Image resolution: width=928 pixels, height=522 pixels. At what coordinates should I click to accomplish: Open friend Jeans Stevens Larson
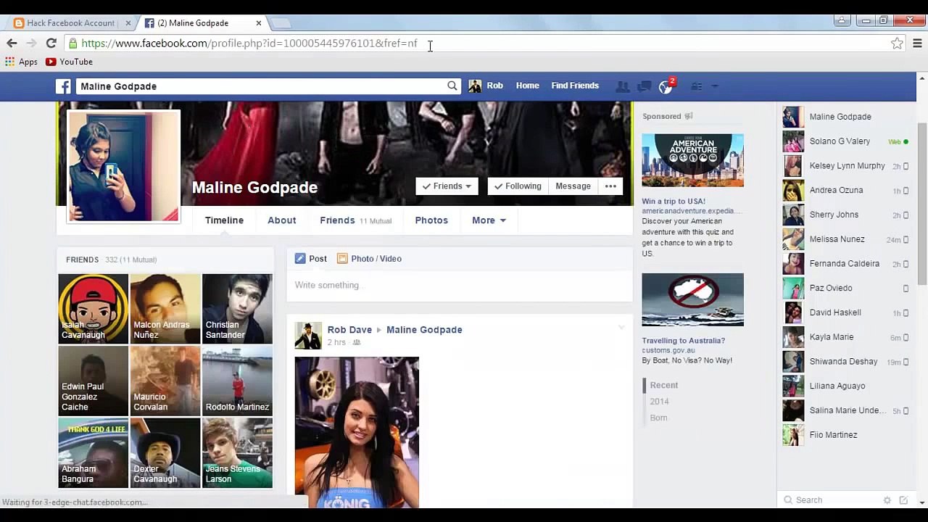[237, 452]
